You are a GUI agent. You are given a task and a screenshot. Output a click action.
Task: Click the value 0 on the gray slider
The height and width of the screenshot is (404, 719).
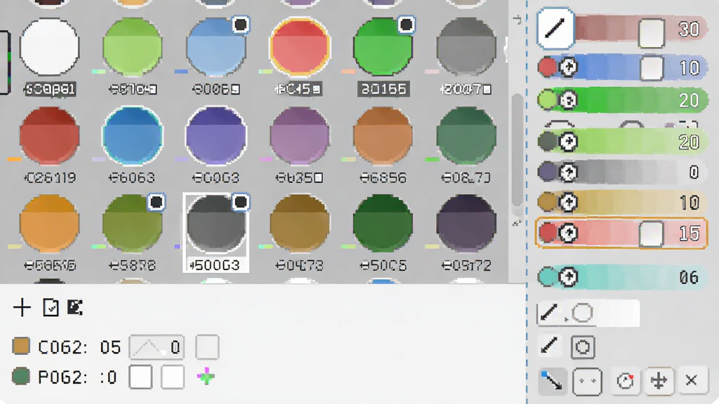tap(693, 173)
